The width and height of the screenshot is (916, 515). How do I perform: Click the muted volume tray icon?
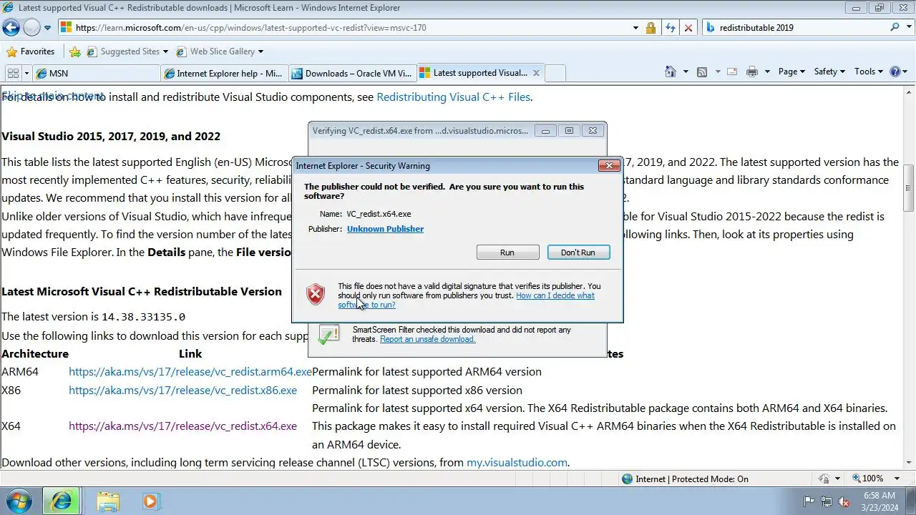click(844, 501)
